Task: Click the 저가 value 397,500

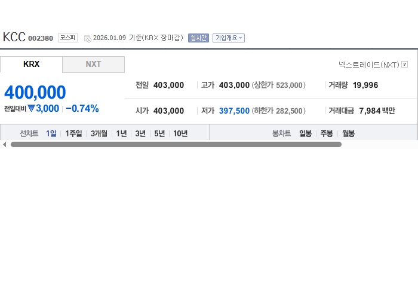Action: coord(234,111)
